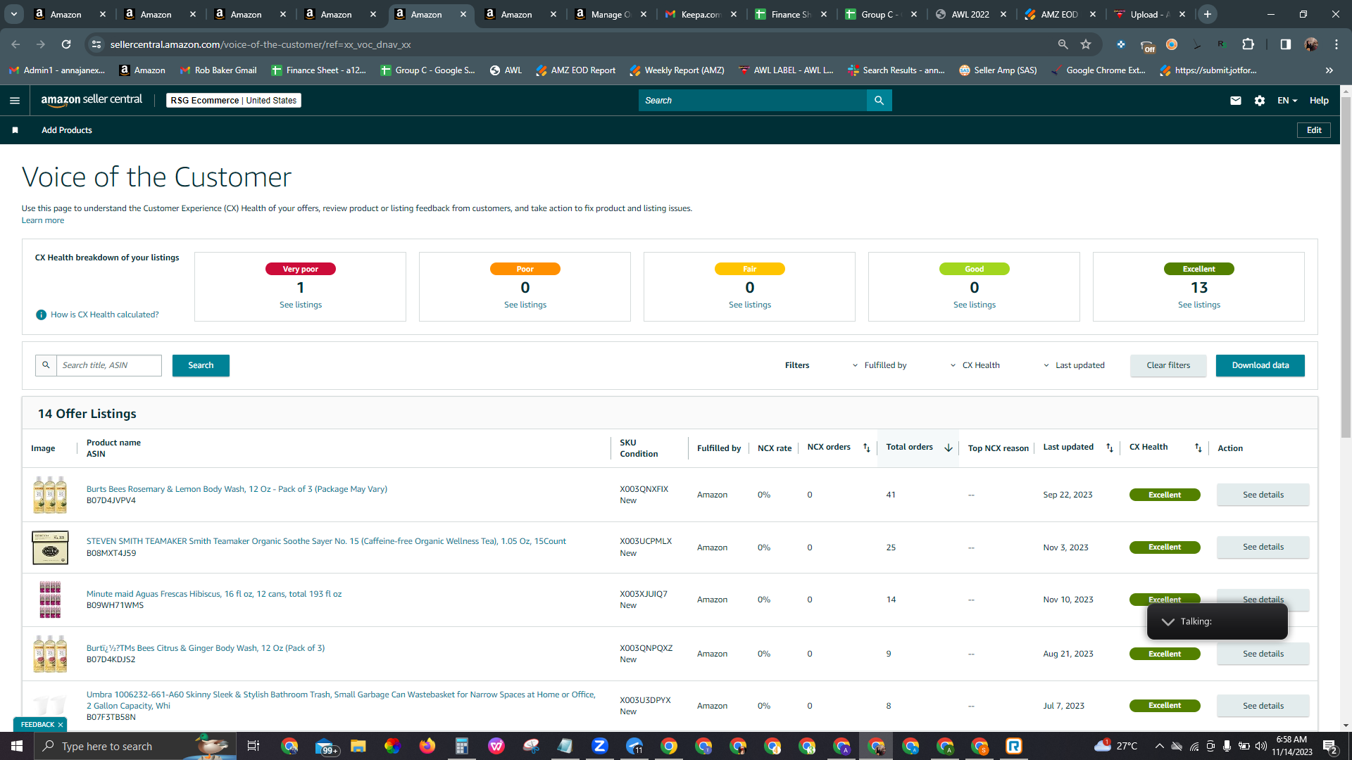1352x760 pixels.
Task: Show more bookmarks with the overflow chevron
Action: click(1329, 70)
